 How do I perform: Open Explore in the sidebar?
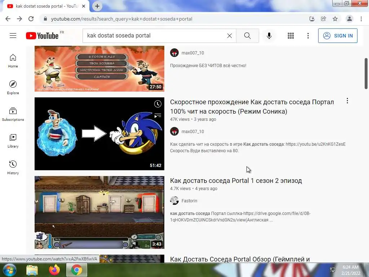[13, 87]
